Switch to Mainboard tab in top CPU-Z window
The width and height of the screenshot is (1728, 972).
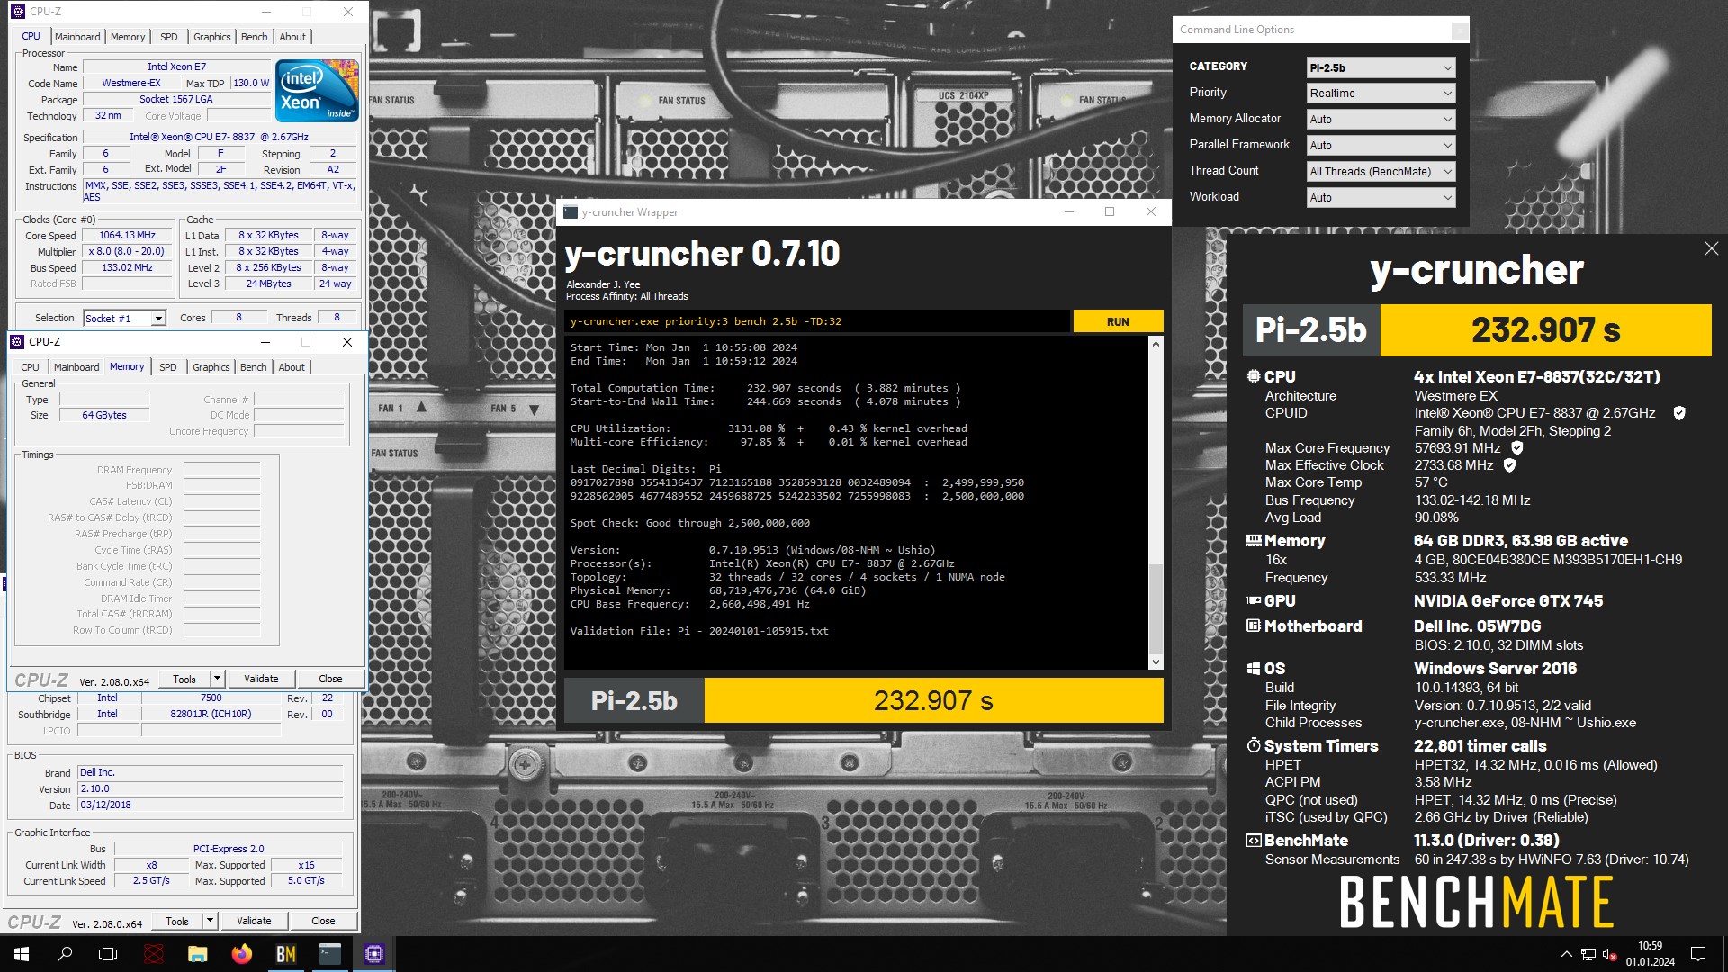coord(77,37)
